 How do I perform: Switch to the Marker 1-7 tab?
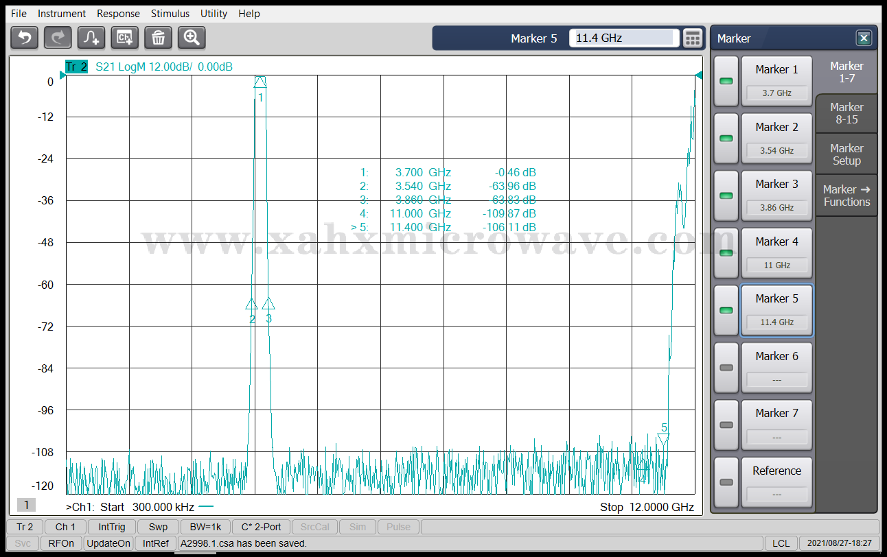tap(846, 72)
